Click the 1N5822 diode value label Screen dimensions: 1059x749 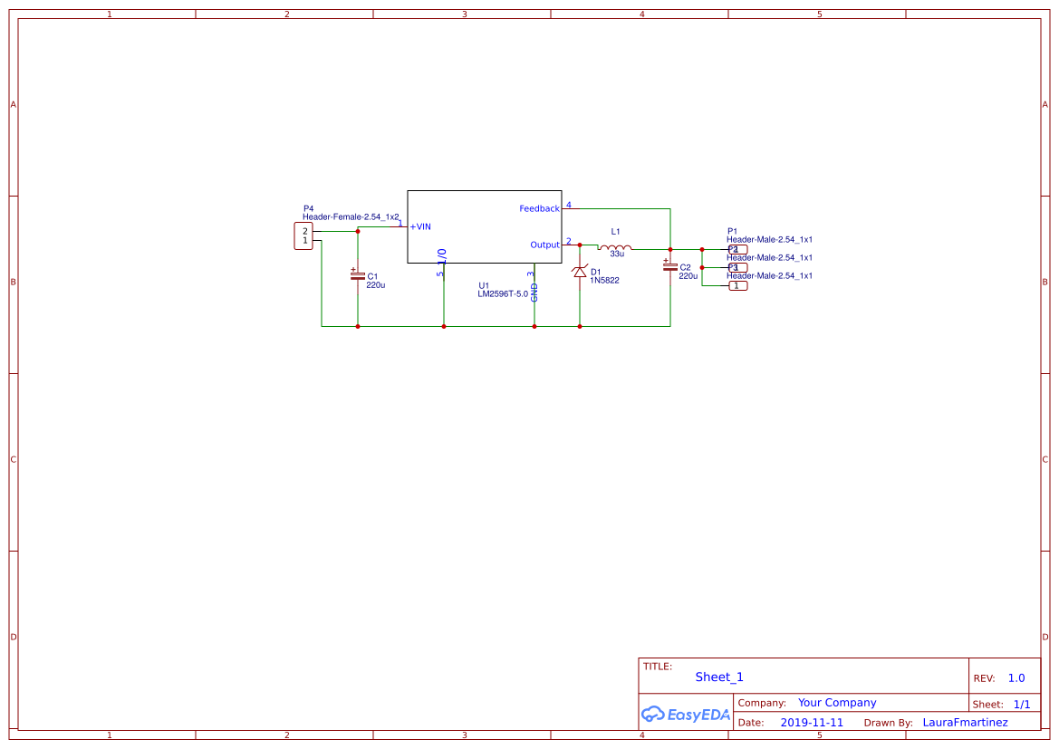(605, 281)
